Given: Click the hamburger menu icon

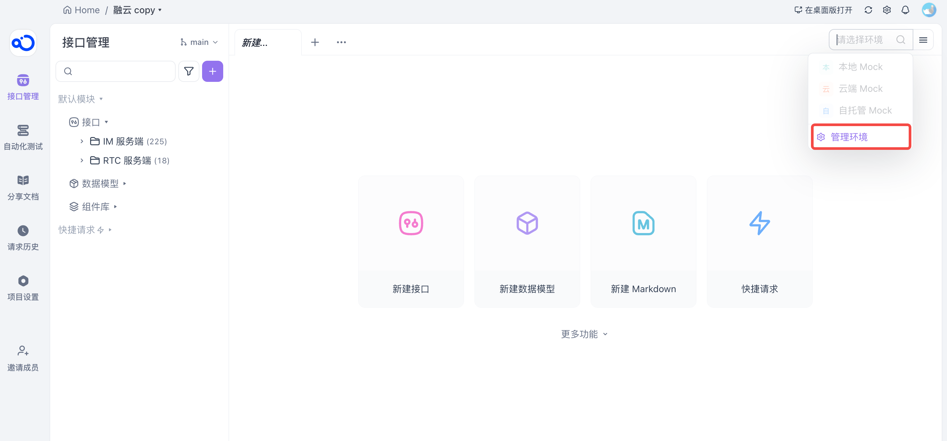Looking at the screenshot, I should click(923, 40).
